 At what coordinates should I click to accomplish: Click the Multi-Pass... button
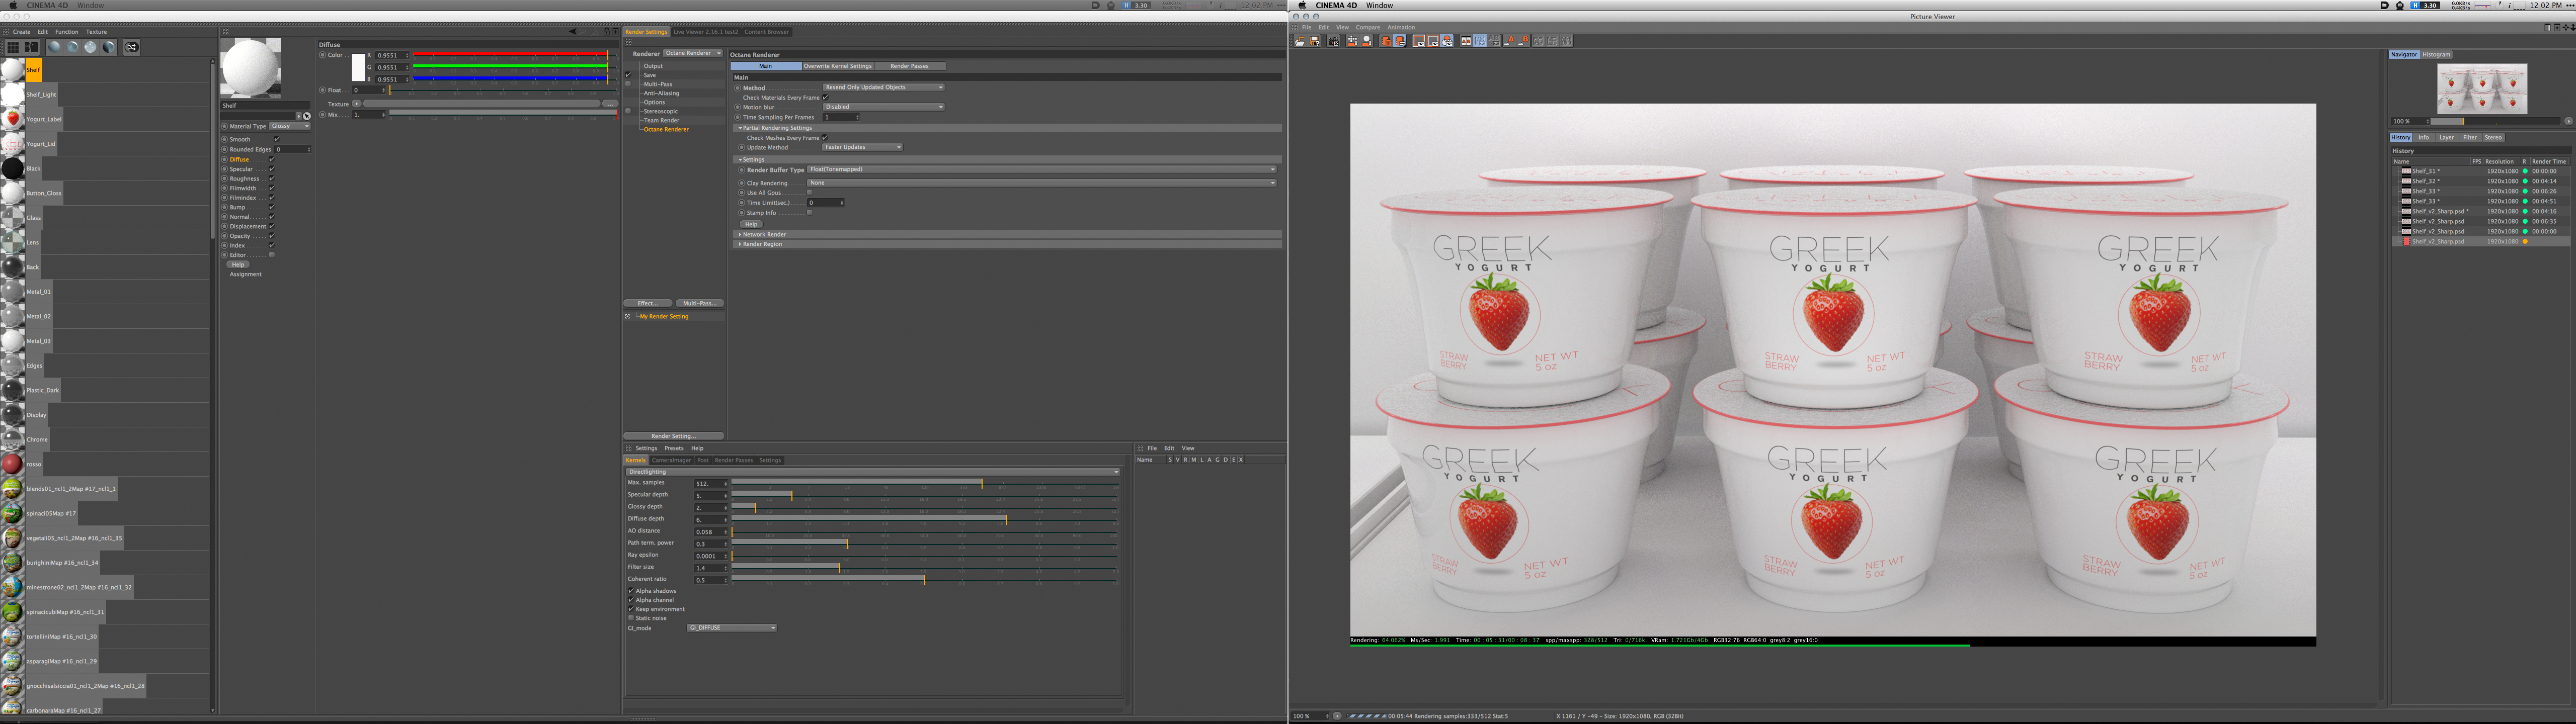(699, 303)
